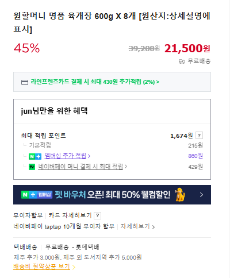
Task: Click the 펫바우처 오픈 웰컴할인 banner
Action: click(x=112, y=195)
